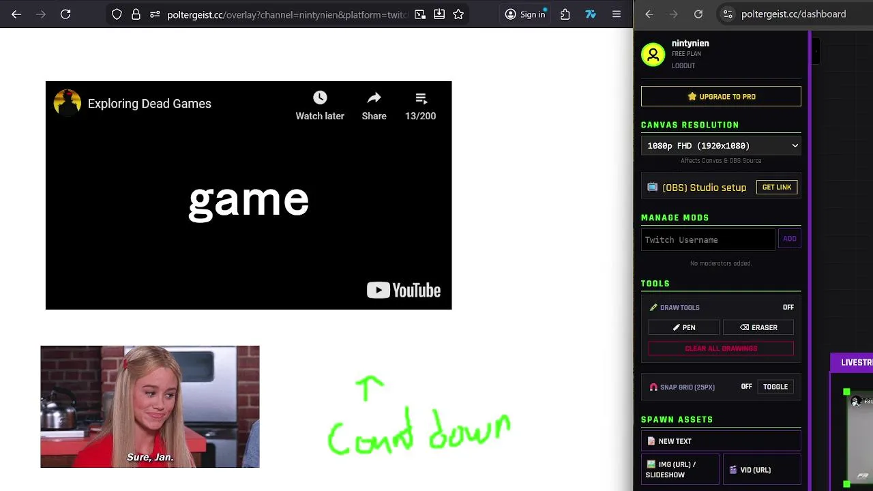Select the top green resize handle on canvas
This screenshot has width=873, height=491.
click(x=846, y=391)
